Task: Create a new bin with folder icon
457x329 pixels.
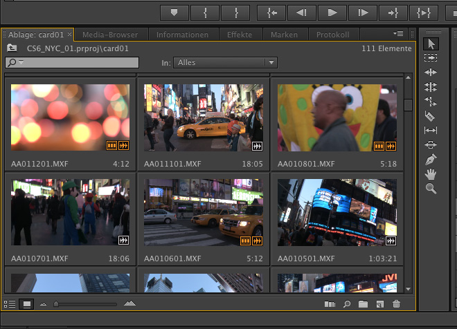Action: (x=363, y=303)
